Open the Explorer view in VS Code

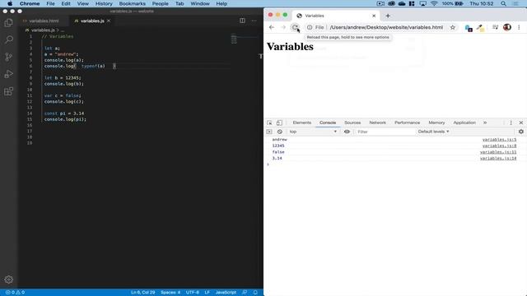9,23
